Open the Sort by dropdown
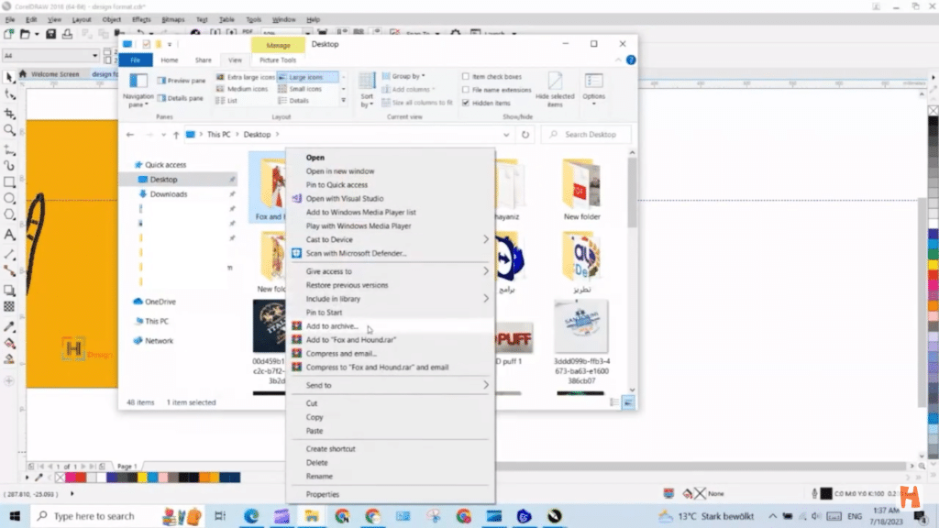This screenshot has width=939, height=528. click(367, 91)
